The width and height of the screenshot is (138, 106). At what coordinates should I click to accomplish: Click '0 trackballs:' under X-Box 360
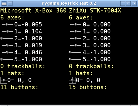coord(23,66)
